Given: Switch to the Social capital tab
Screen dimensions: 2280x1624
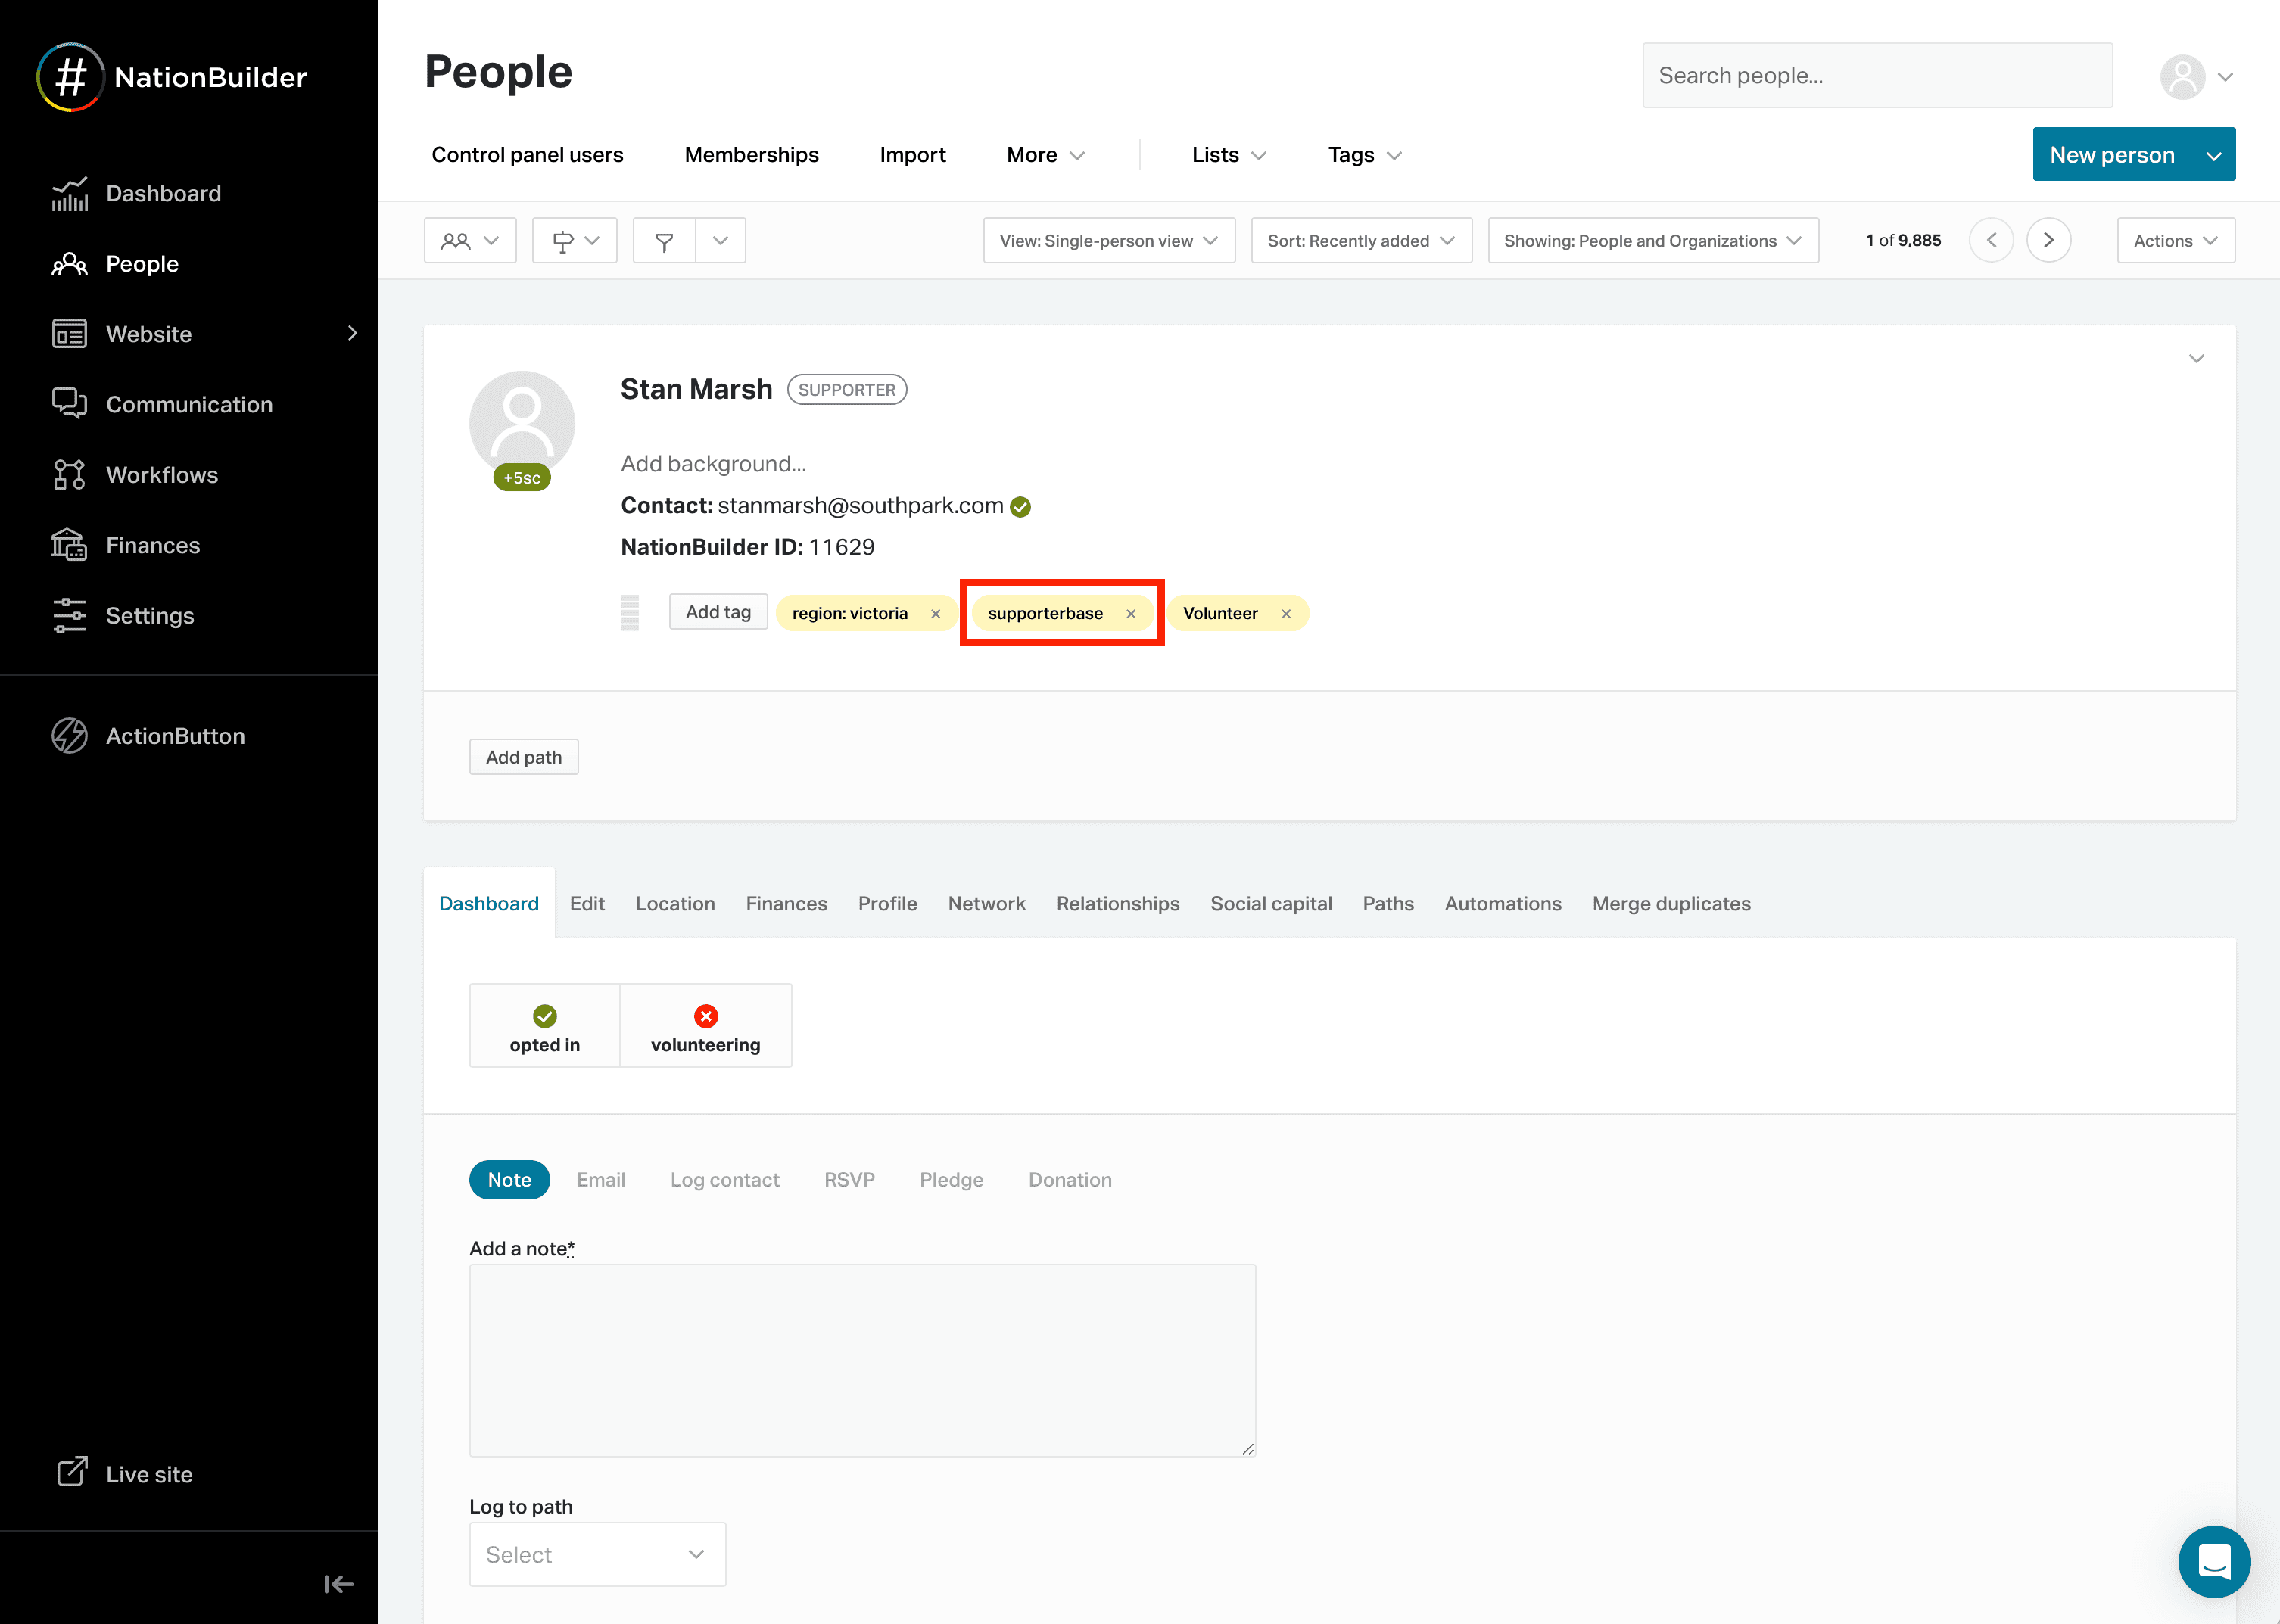Looking at the screenshot, I should coord(1270,904).
